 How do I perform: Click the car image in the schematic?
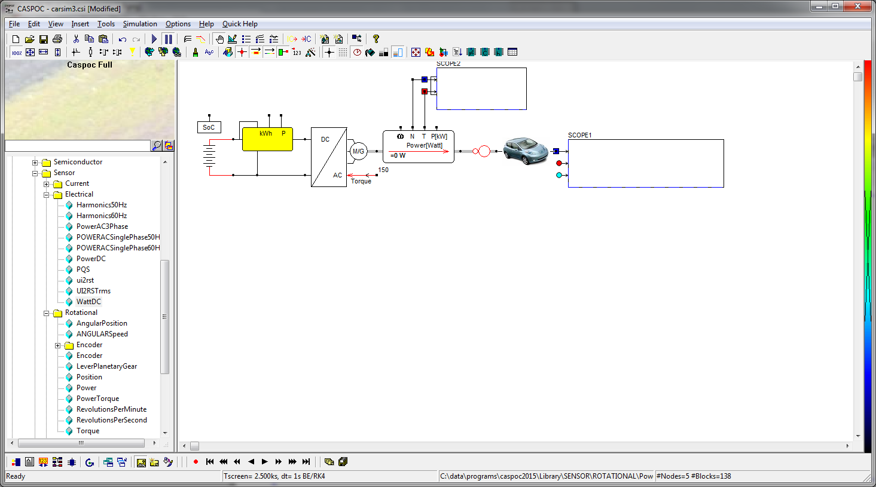(526, 151)
